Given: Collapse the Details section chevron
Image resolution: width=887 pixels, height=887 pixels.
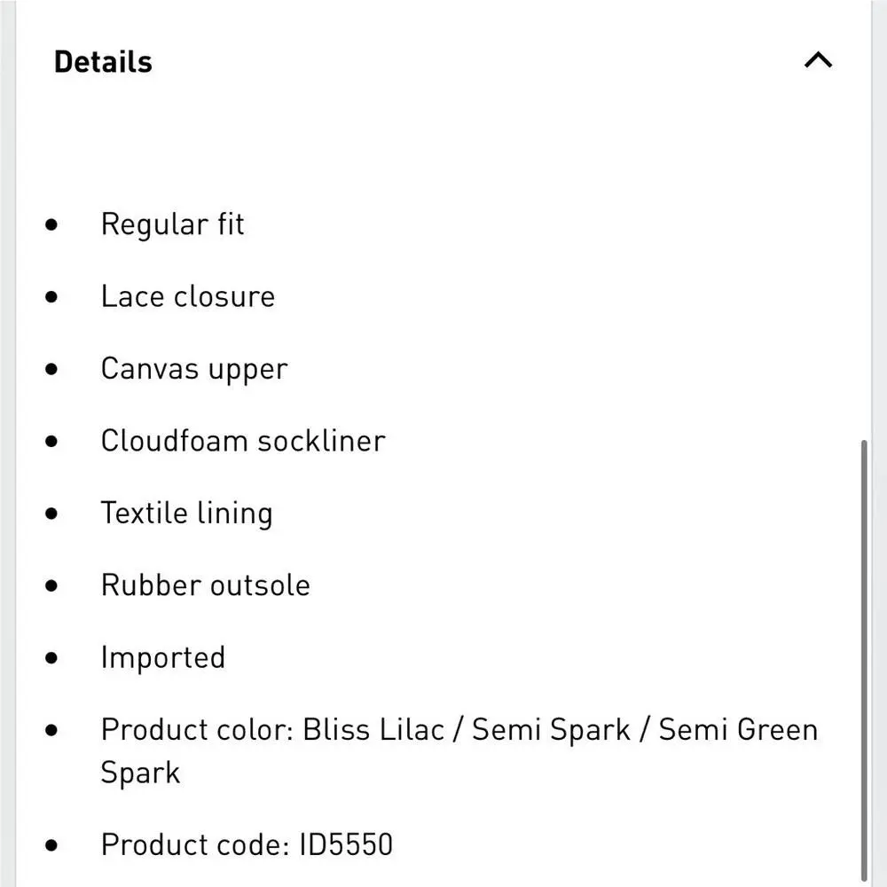Looking at the screenshot, I should point(818,60).
